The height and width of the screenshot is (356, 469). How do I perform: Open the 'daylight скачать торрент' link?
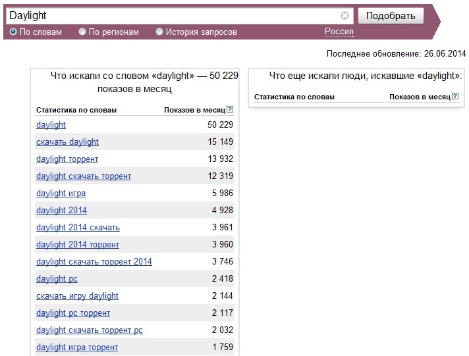tap(84, 176)
